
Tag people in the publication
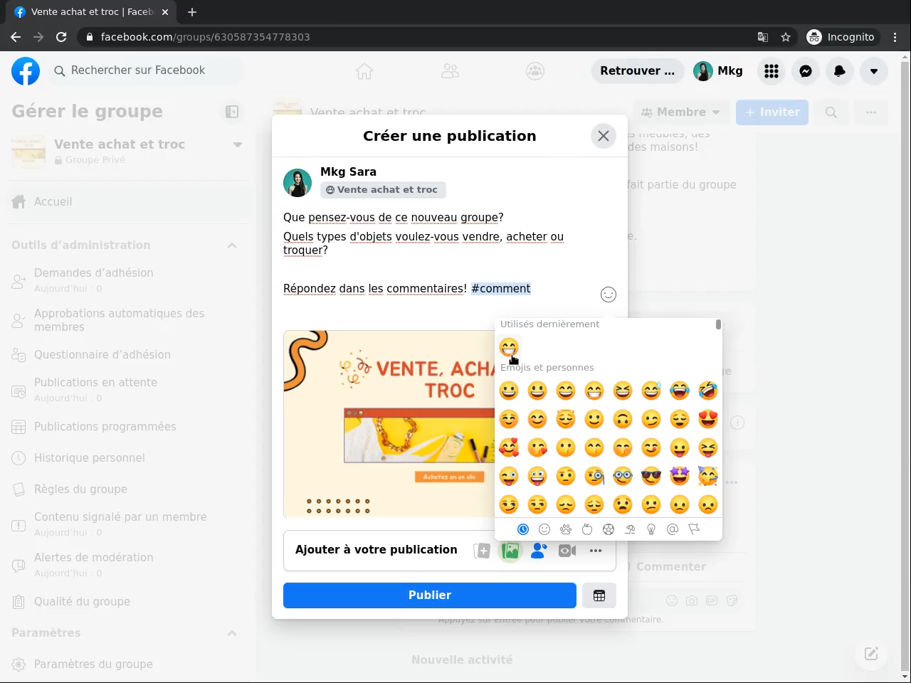539,551
